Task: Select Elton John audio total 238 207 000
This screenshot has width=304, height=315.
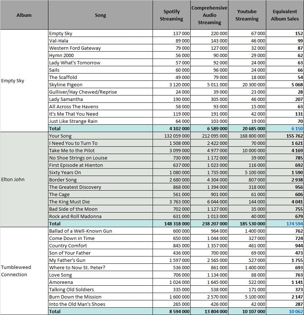Action: pos(209,224)
